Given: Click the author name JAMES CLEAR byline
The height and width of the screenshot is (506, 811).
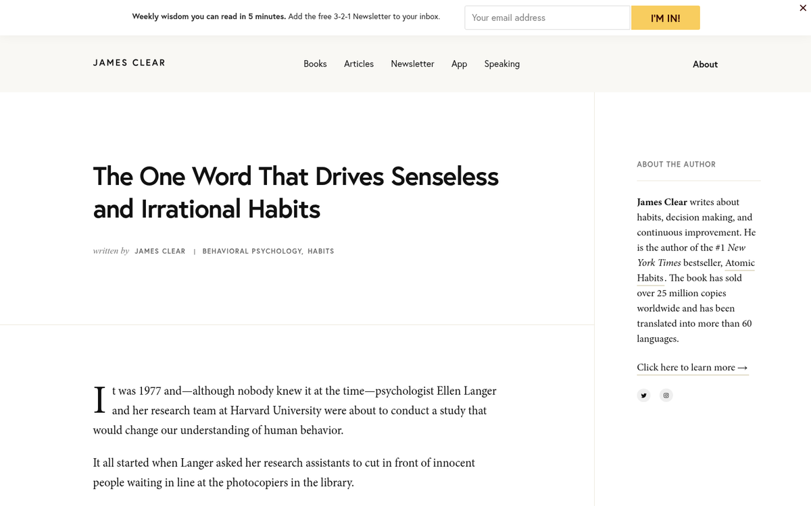Looking at the screenshot, I should click(x=160, y=251).
